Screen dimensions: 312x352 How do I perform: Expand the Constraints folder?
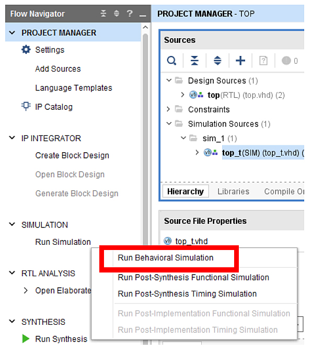(168, 109)
